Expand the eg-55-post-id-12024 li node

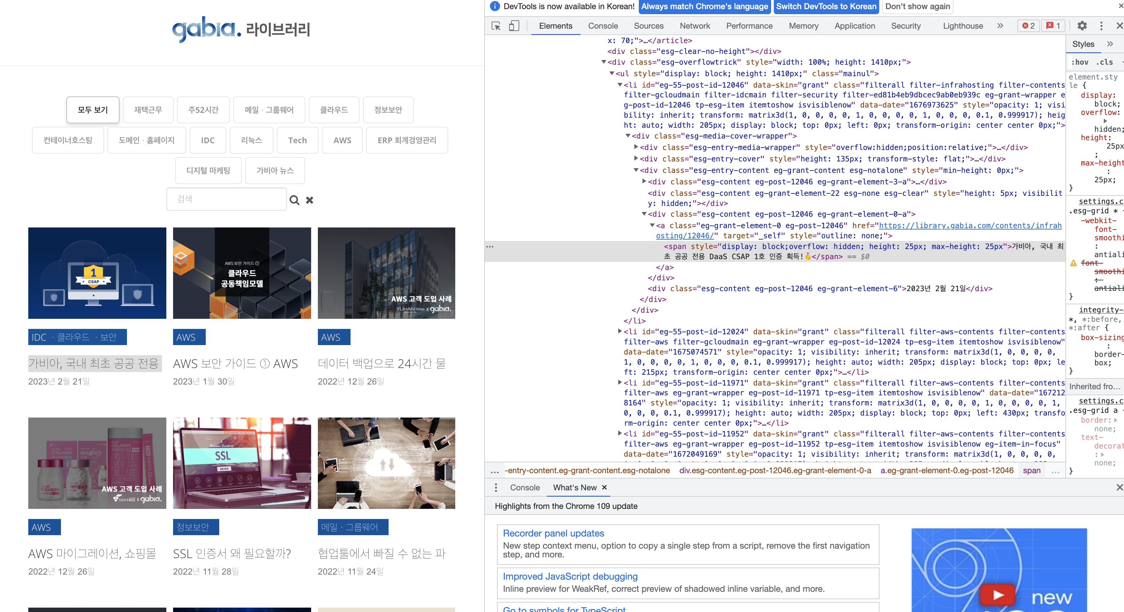(620, 331)
